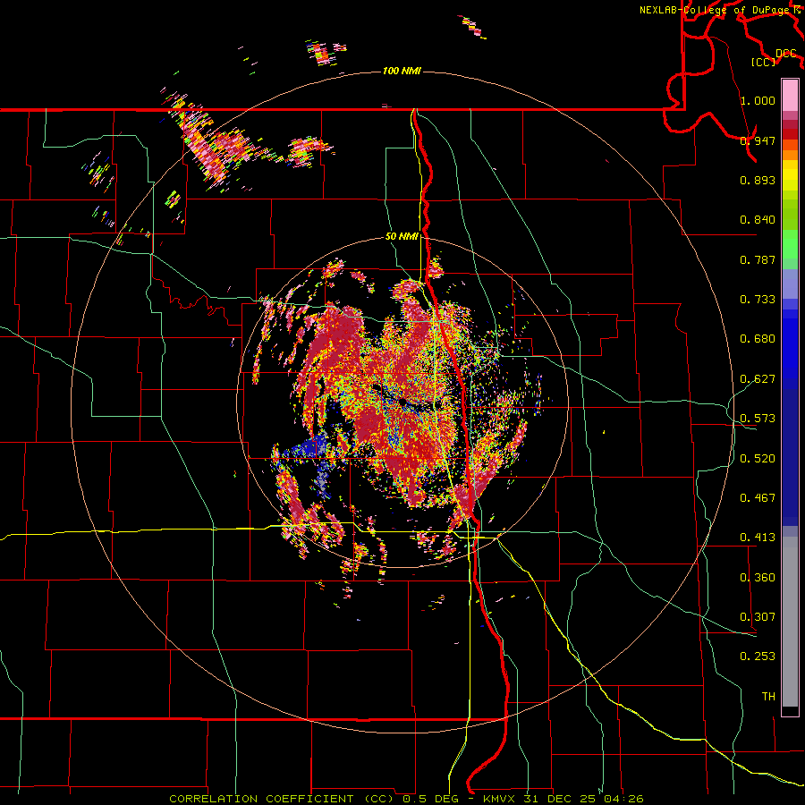
Task: Click the "100 NMI" range ring label
Action: 402,71
